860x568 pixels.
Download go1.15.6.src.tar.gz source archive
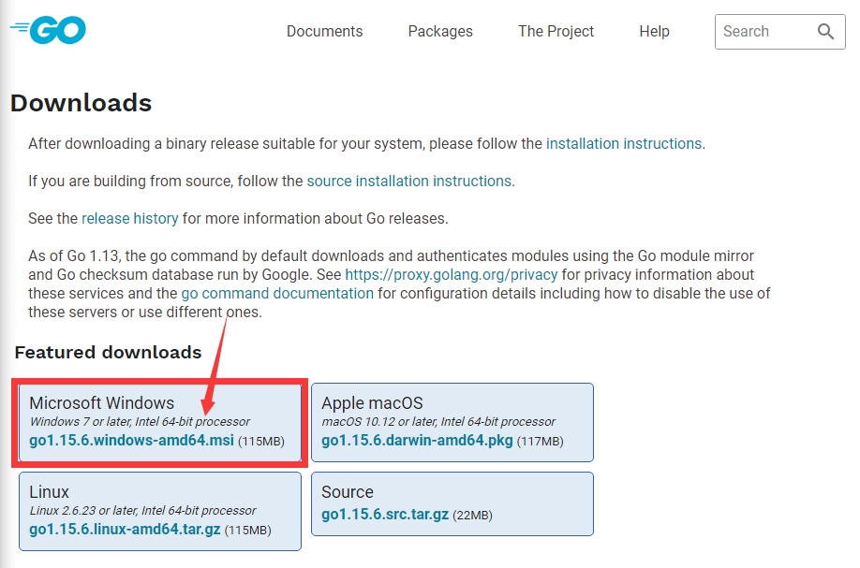(385, 516)
